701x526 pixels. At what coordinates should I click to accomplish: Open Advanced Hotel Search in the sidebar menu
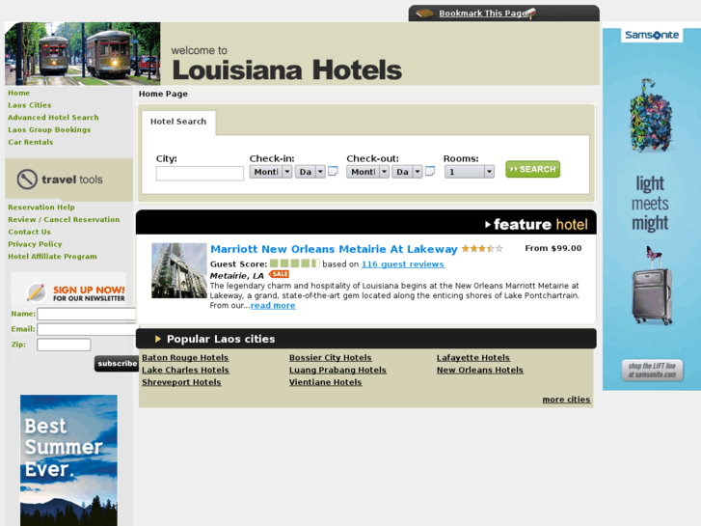53,118
